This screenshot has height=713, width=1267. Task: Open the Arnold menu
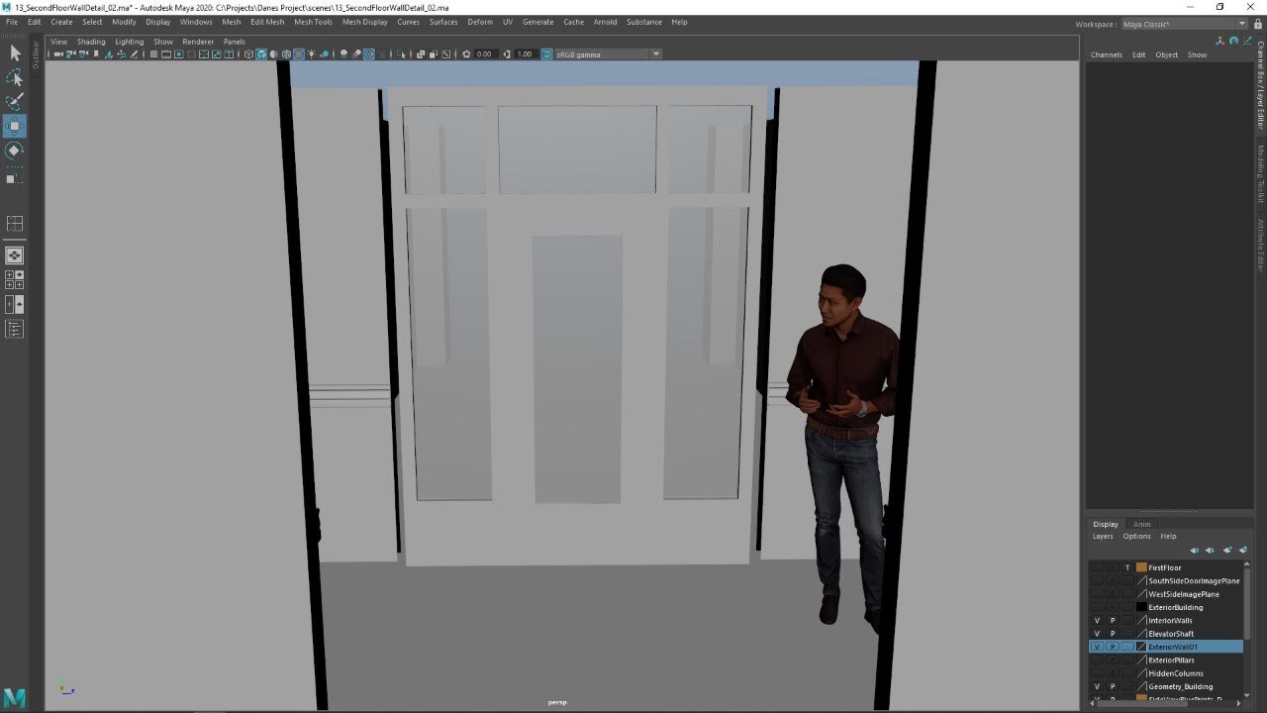pos(605,22)
